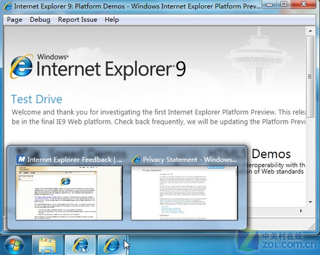The image size is (320, 255).
Task: Click the title bar IE icon
Action: click(8, 6)
